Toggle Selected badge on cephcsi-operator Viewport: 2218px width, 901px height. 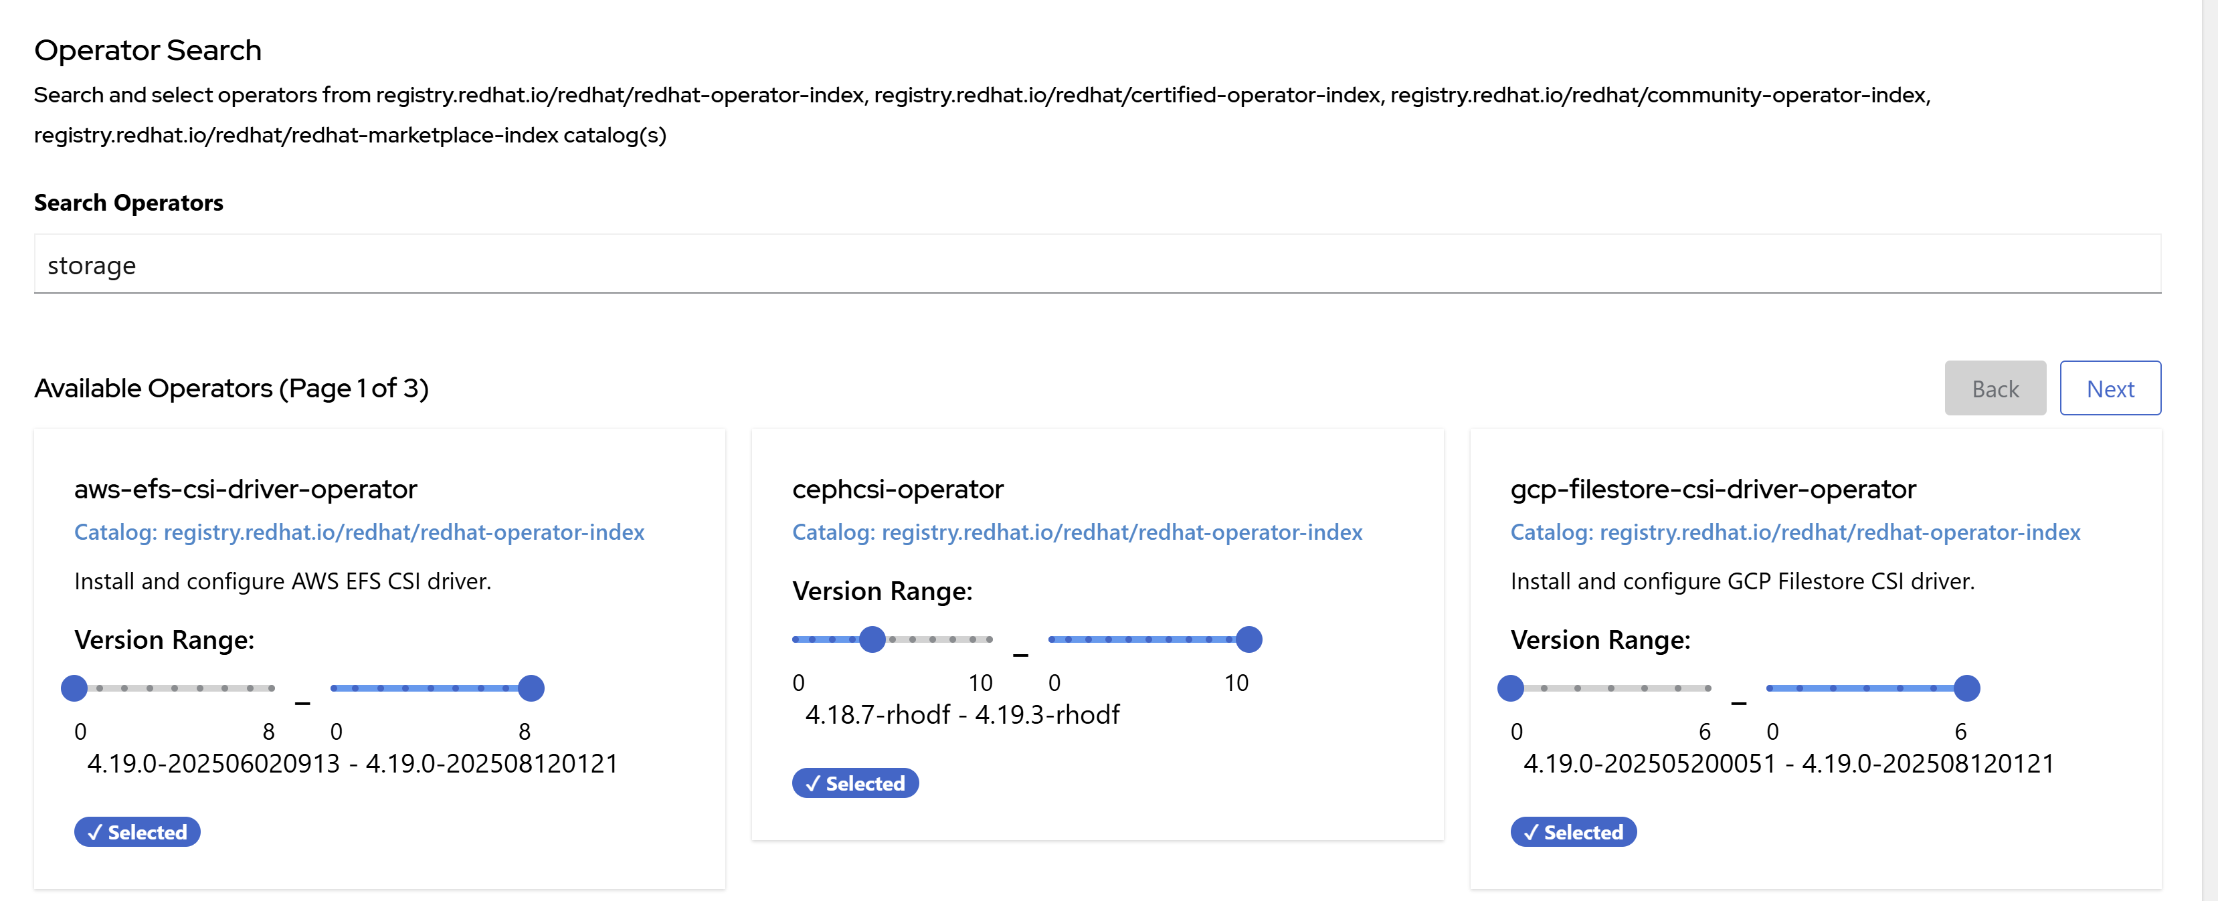click(855, 783)
